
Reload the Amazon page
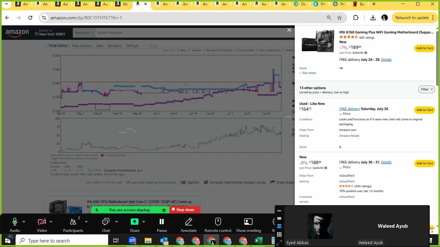pos(30,18)
